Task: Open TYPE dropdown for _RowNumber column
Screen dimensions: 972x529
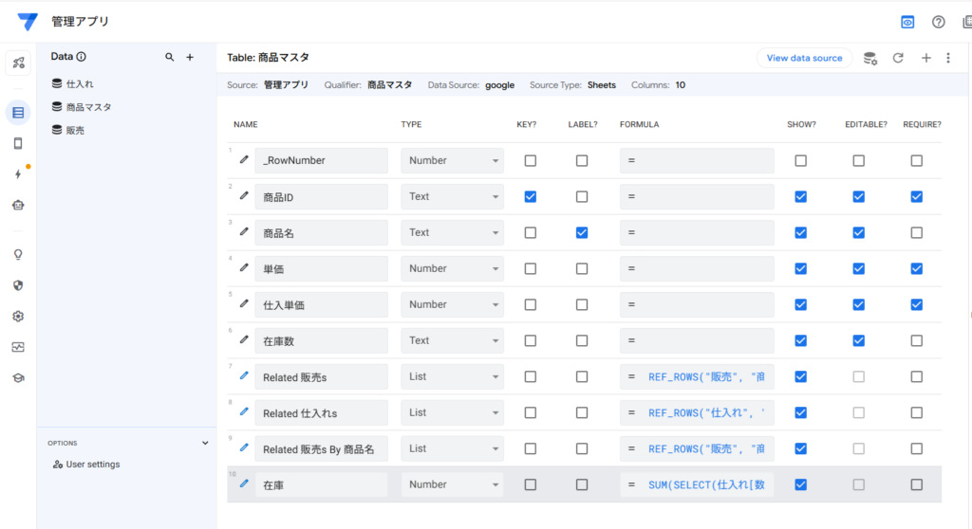Action: click(452, 160)
